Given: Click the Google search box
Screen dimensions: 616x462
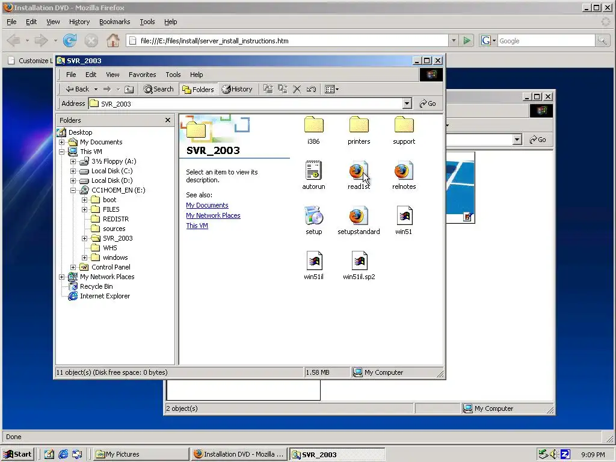Looking at the screenshot, I should (x=546, y=40).
